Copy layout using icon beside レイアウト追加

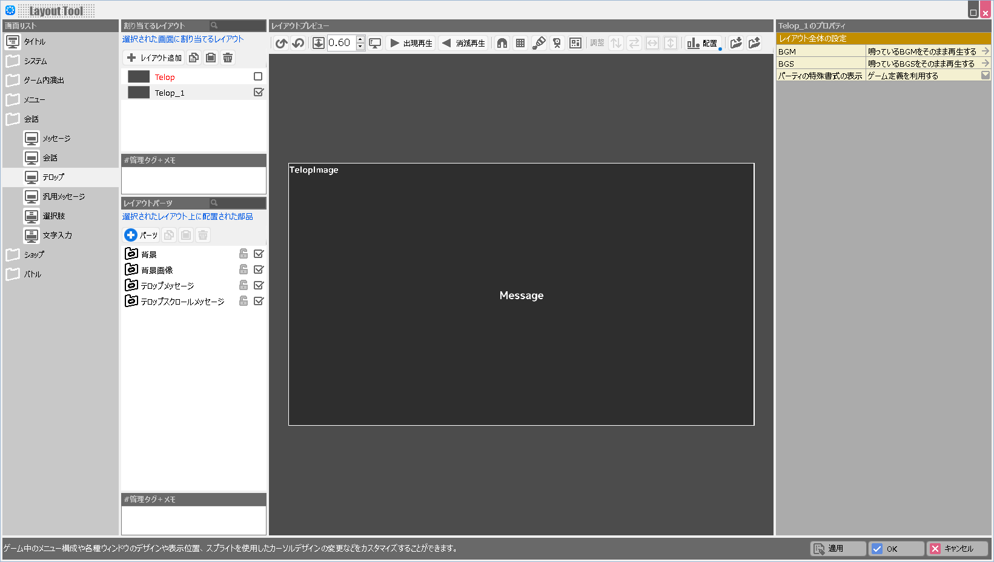pyautogui.click(x=194, y=58)
